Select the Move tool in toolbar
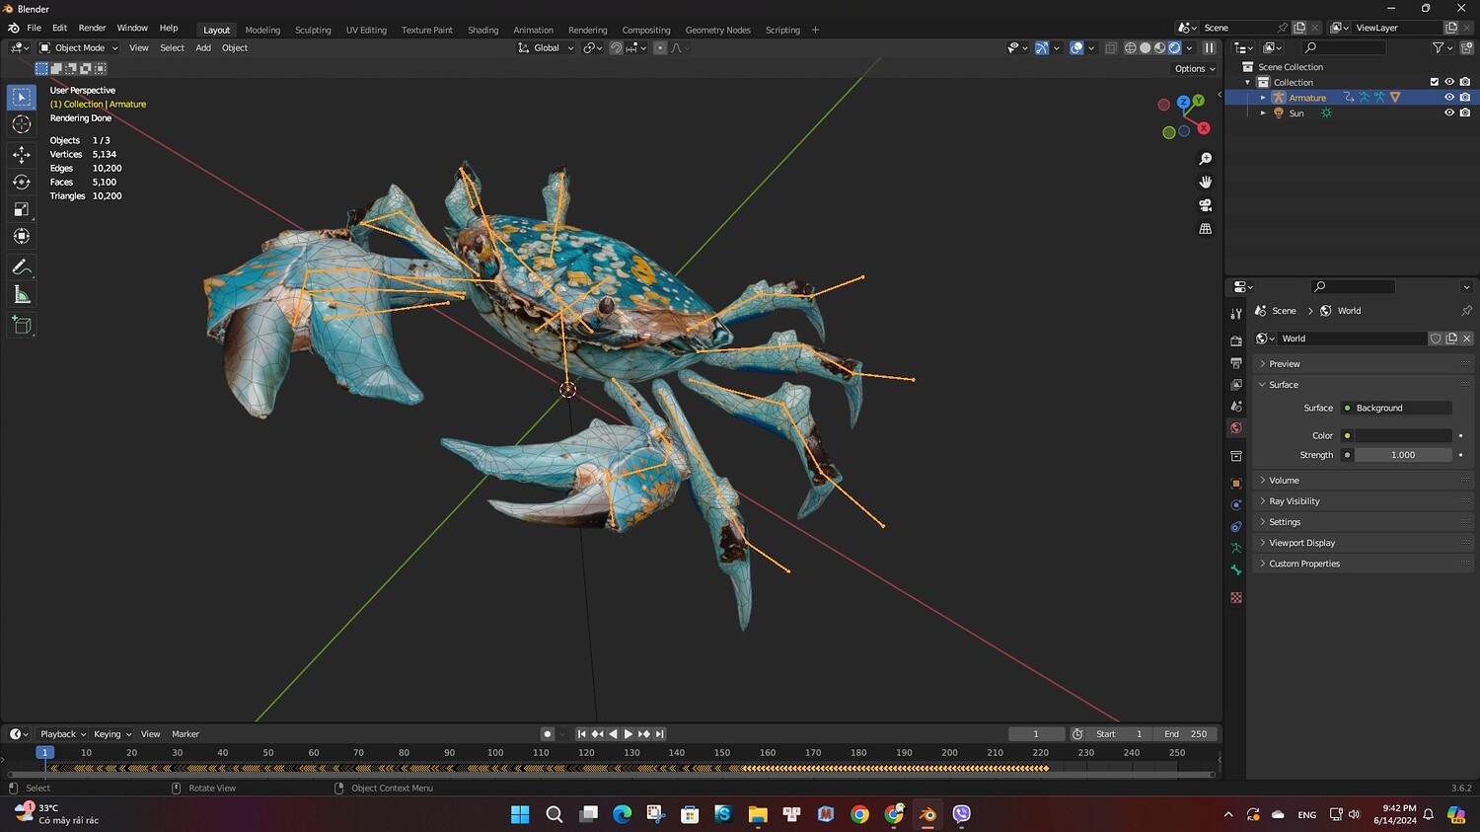The image size is (1480, 832). pos(22,154)
